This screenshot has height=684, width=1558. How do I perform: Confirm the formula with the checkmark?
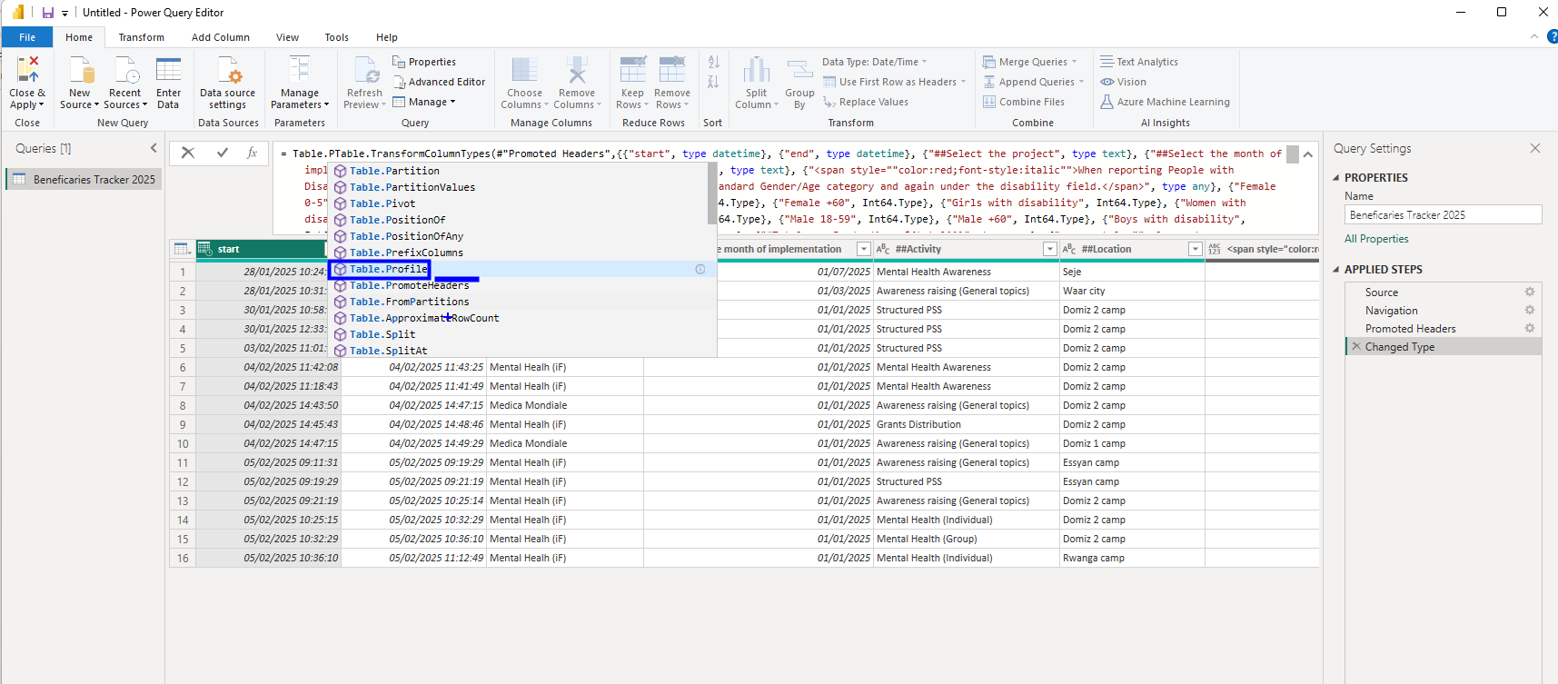point(223,153)
